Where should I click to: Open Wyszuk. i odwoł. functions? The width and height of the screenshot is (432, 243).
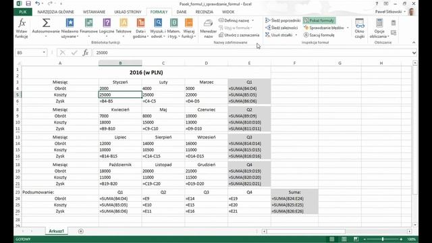tap(158, 28)
